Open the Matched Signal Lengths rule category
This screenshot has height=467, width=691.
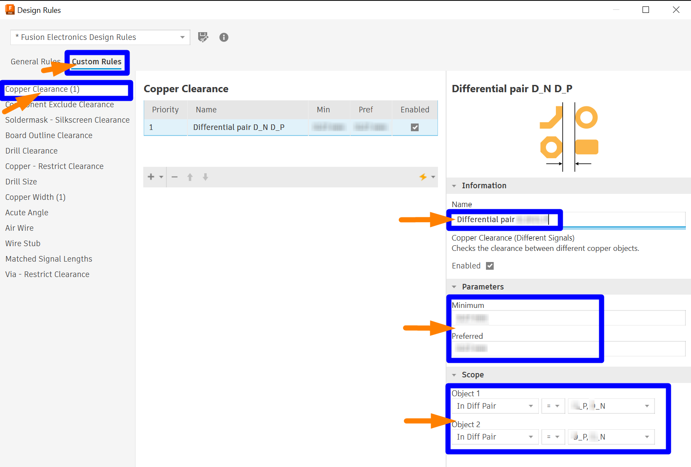point(48,259)
